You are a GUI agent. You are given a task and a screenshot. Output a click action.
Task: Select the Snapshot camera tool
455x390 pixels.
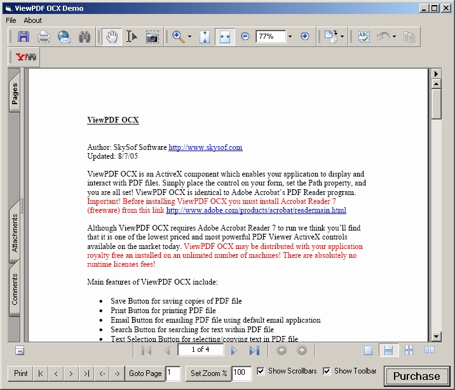coord(152,37)
